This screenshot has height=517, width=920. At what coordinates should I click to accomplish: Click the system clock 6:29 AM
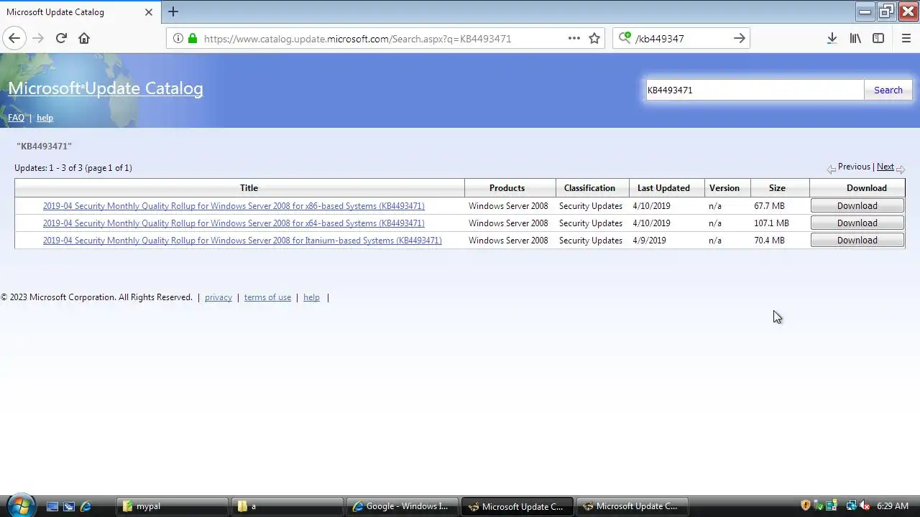tap(893, 506)
